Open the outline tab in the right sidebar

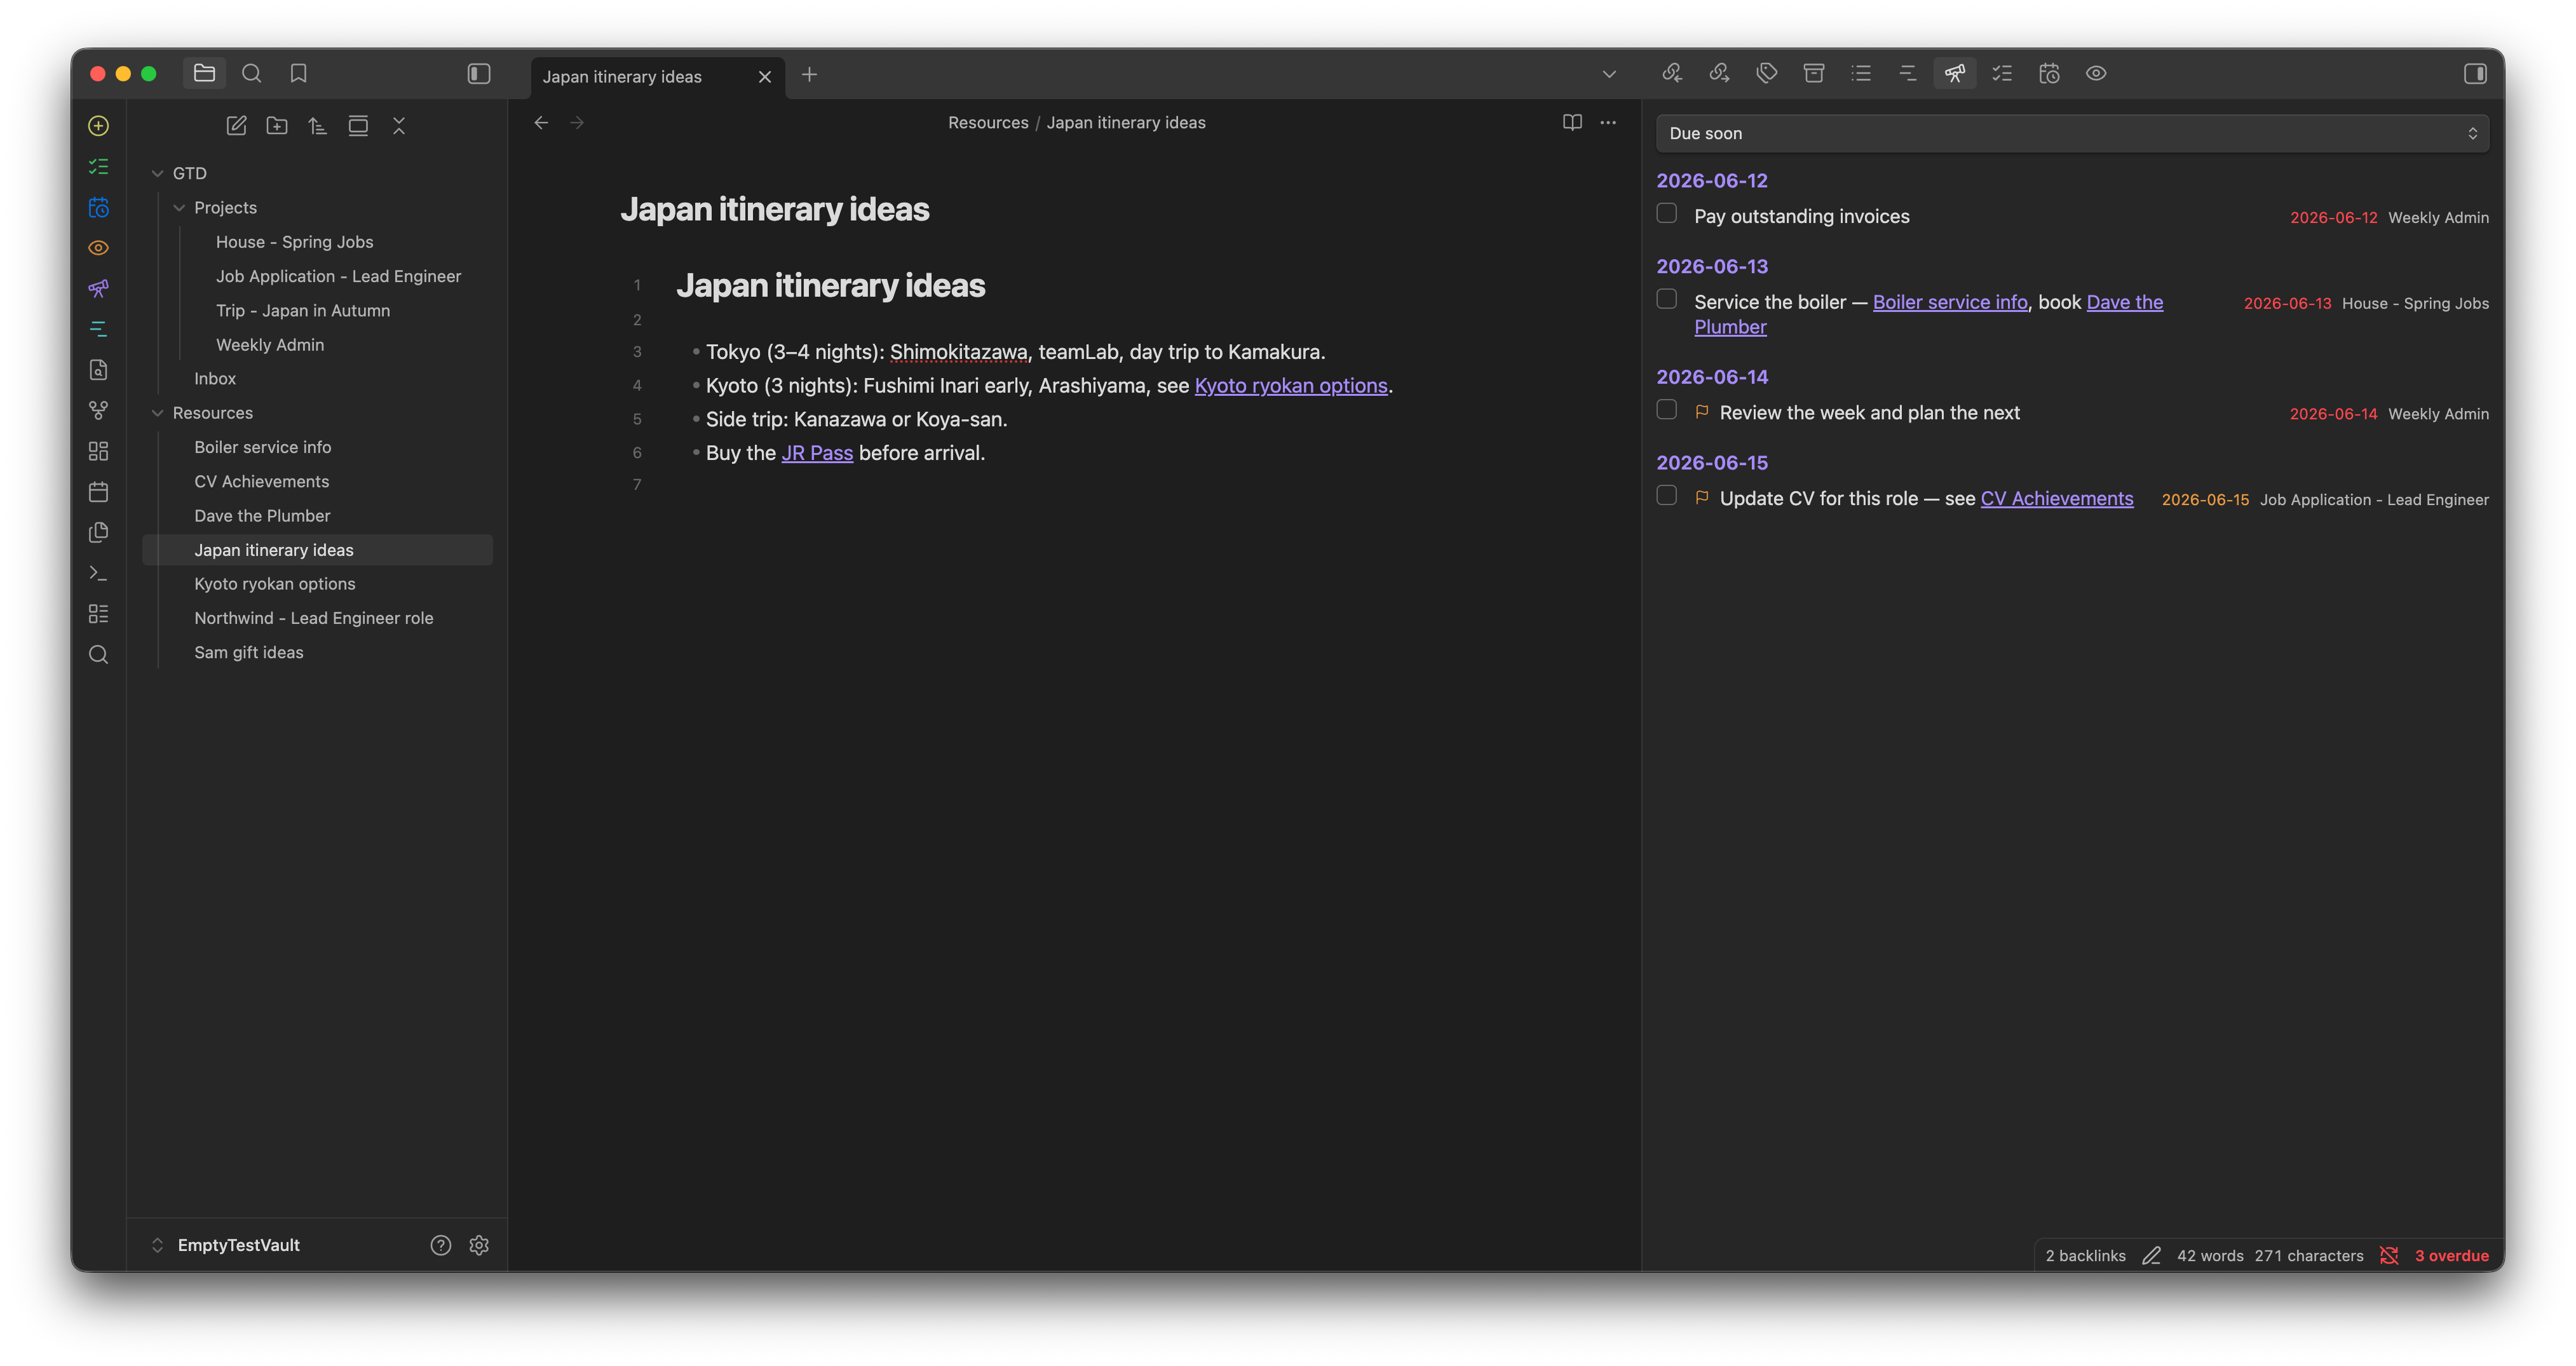click(1908, 73)
